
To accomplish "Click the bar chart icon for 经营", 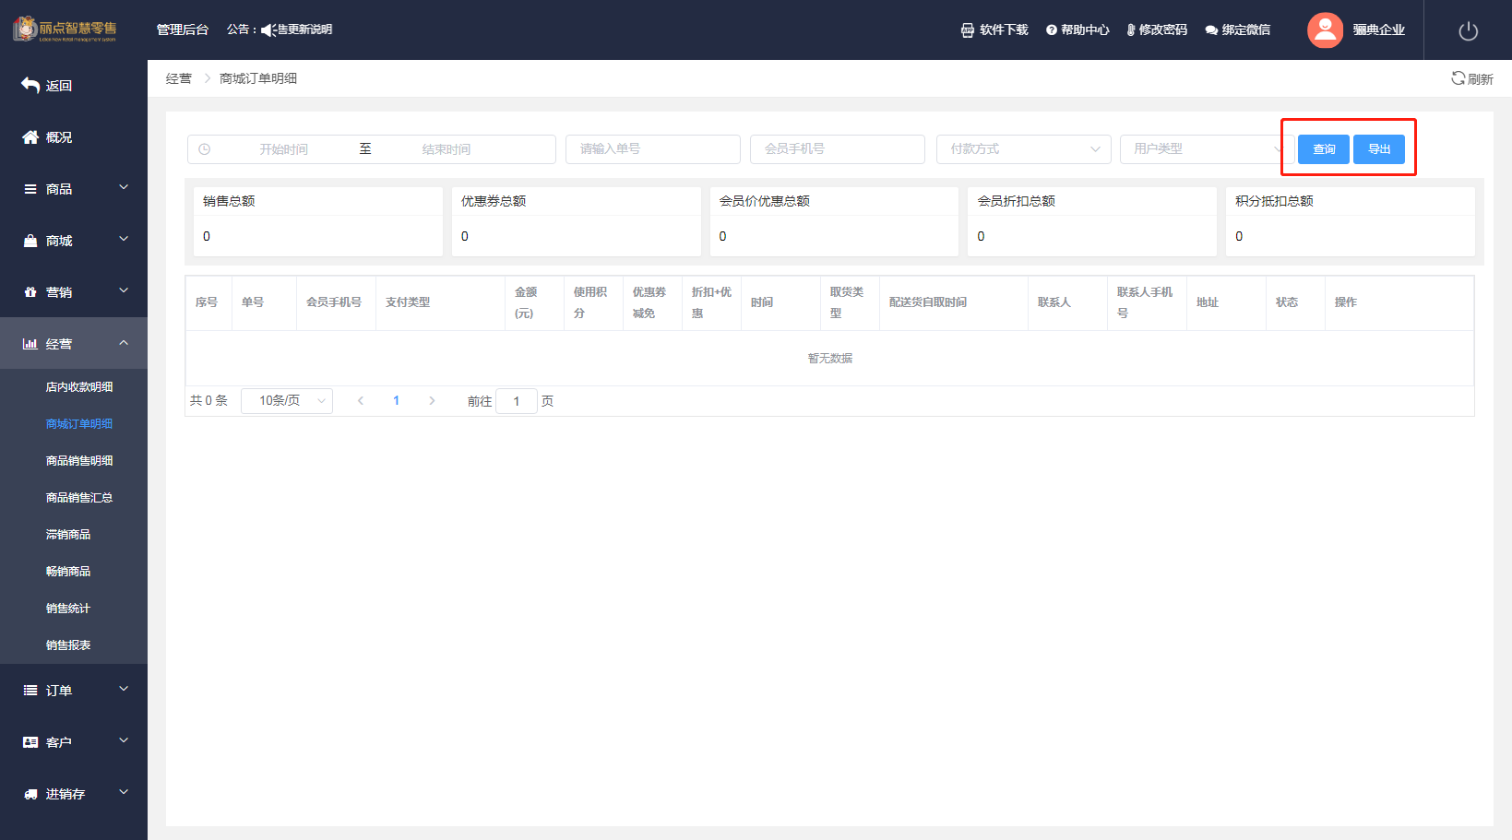I will coord(30,343).
